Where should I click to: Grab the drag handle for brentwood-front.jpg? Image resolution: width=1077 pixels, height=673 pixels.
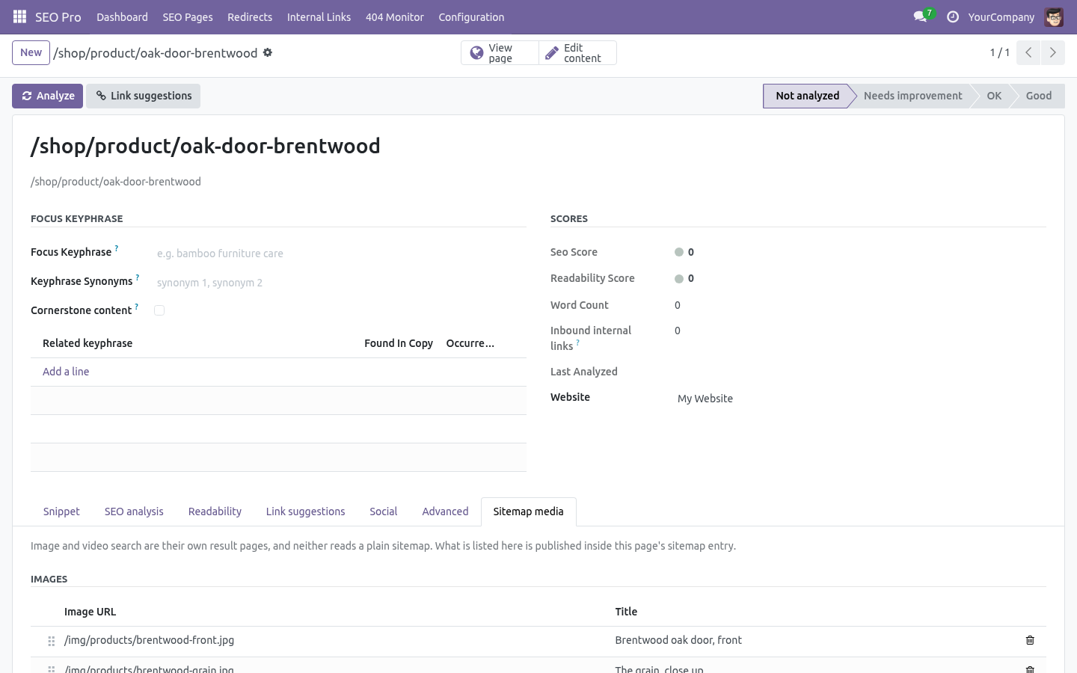52,641
